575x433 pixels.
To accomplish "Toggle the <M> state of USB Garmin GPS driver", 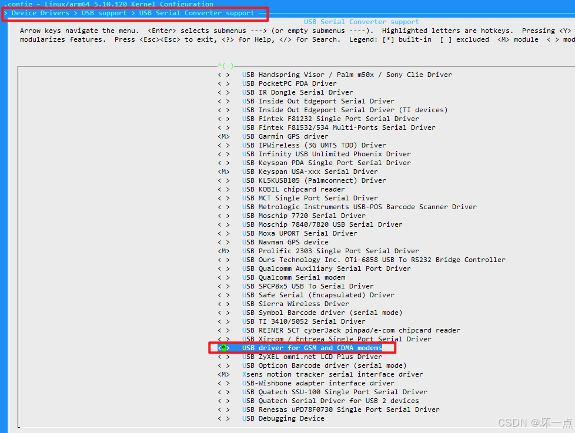I will pos(223,136).
